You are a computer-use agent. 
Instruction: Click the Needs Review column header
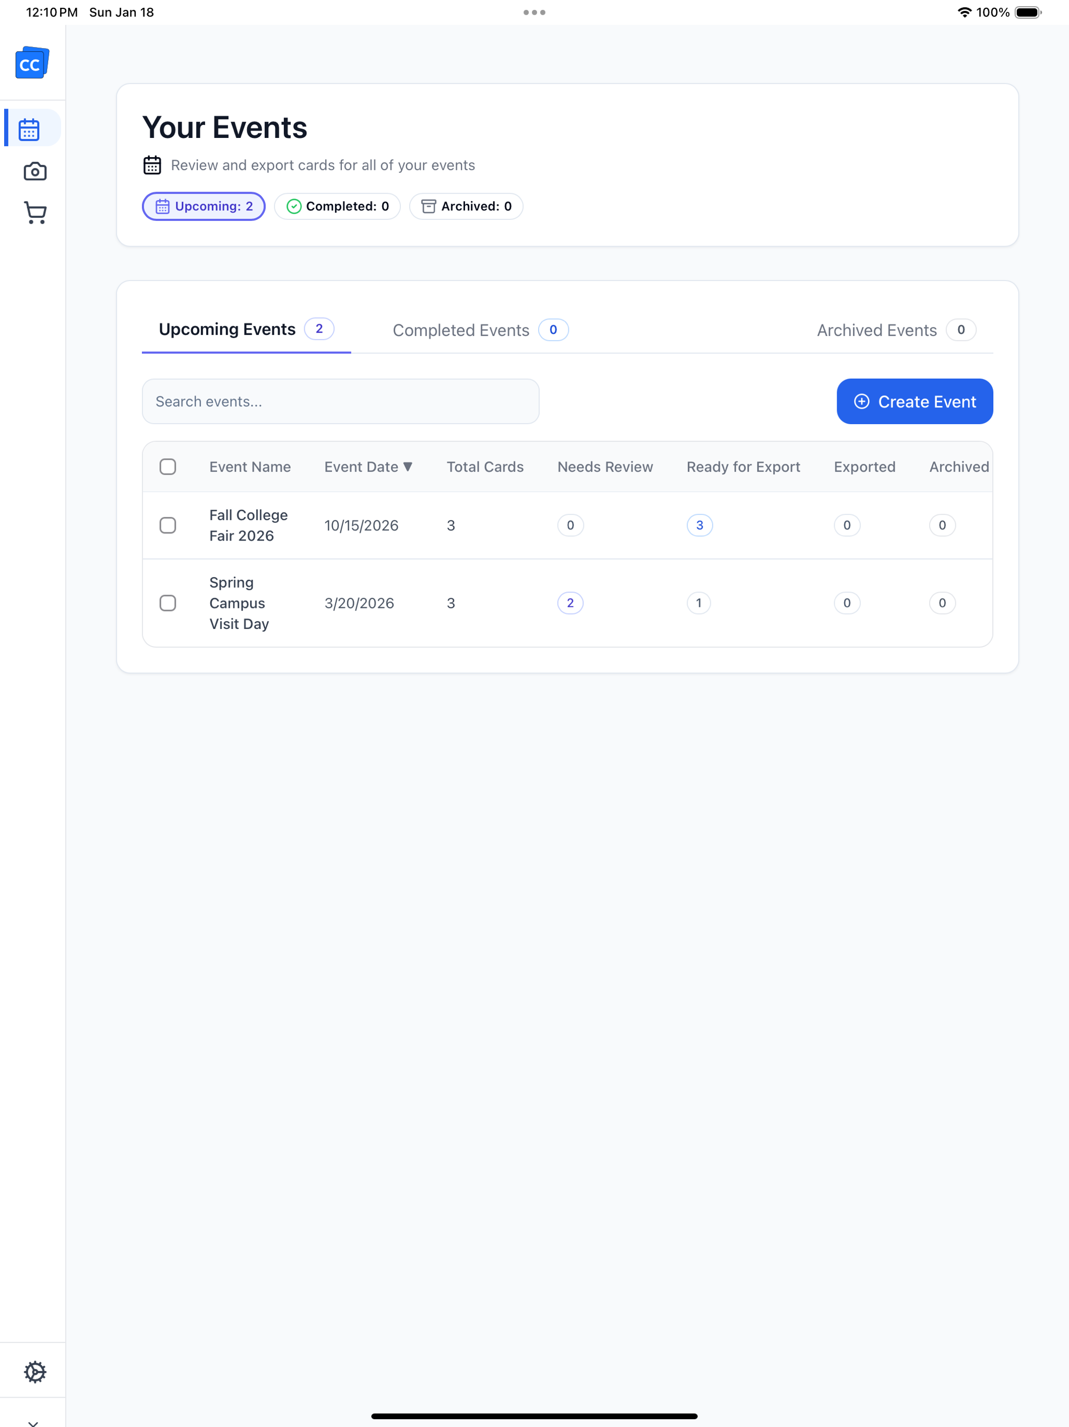[x=605, y=467]
